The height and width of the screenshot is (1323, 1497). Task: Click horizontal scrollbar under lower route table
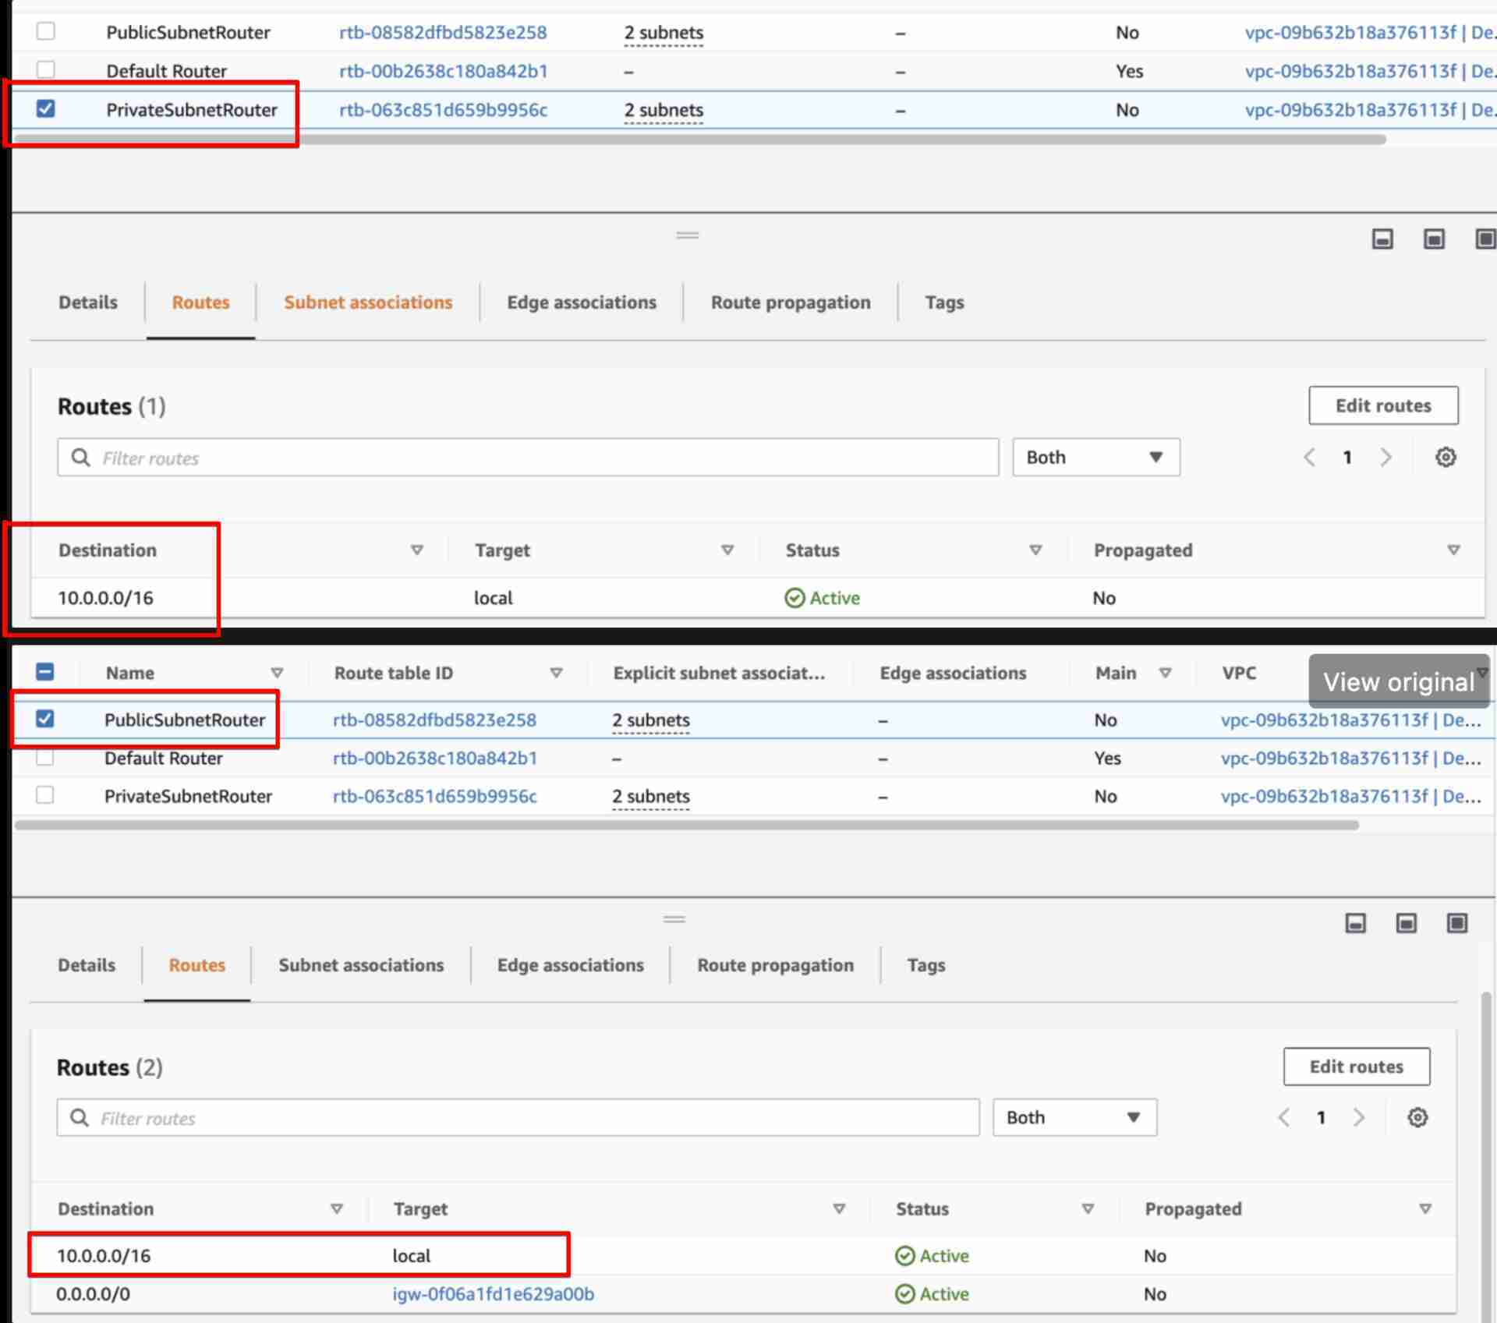[x=686, y=825]
